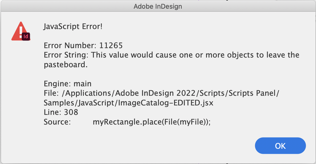This screenshot has width=316, height=164.
Task: Select the JavaScript Error! heading text
Action: pyautogui.click(x=73, y=26)
